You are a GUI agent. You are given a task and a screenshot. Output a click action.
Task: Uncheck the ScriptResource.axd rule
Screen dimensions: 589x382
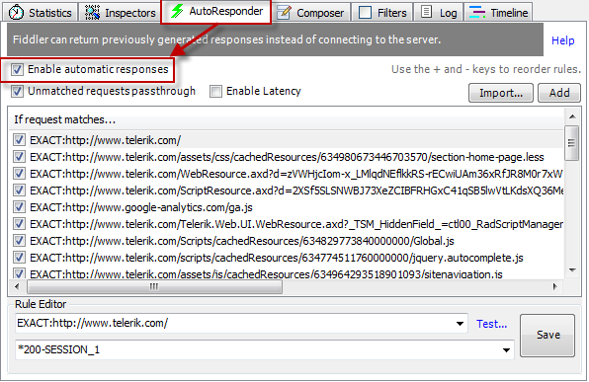(x=19, y=191)
